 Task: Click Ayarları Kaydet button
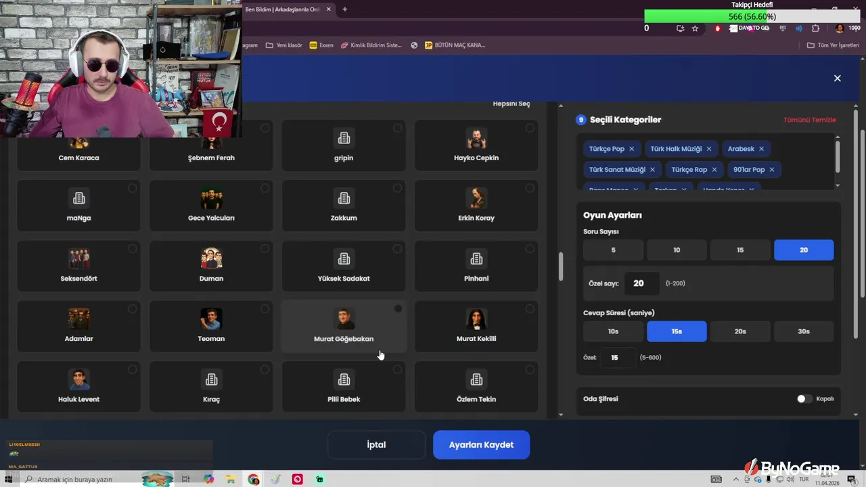click(481, 445)
